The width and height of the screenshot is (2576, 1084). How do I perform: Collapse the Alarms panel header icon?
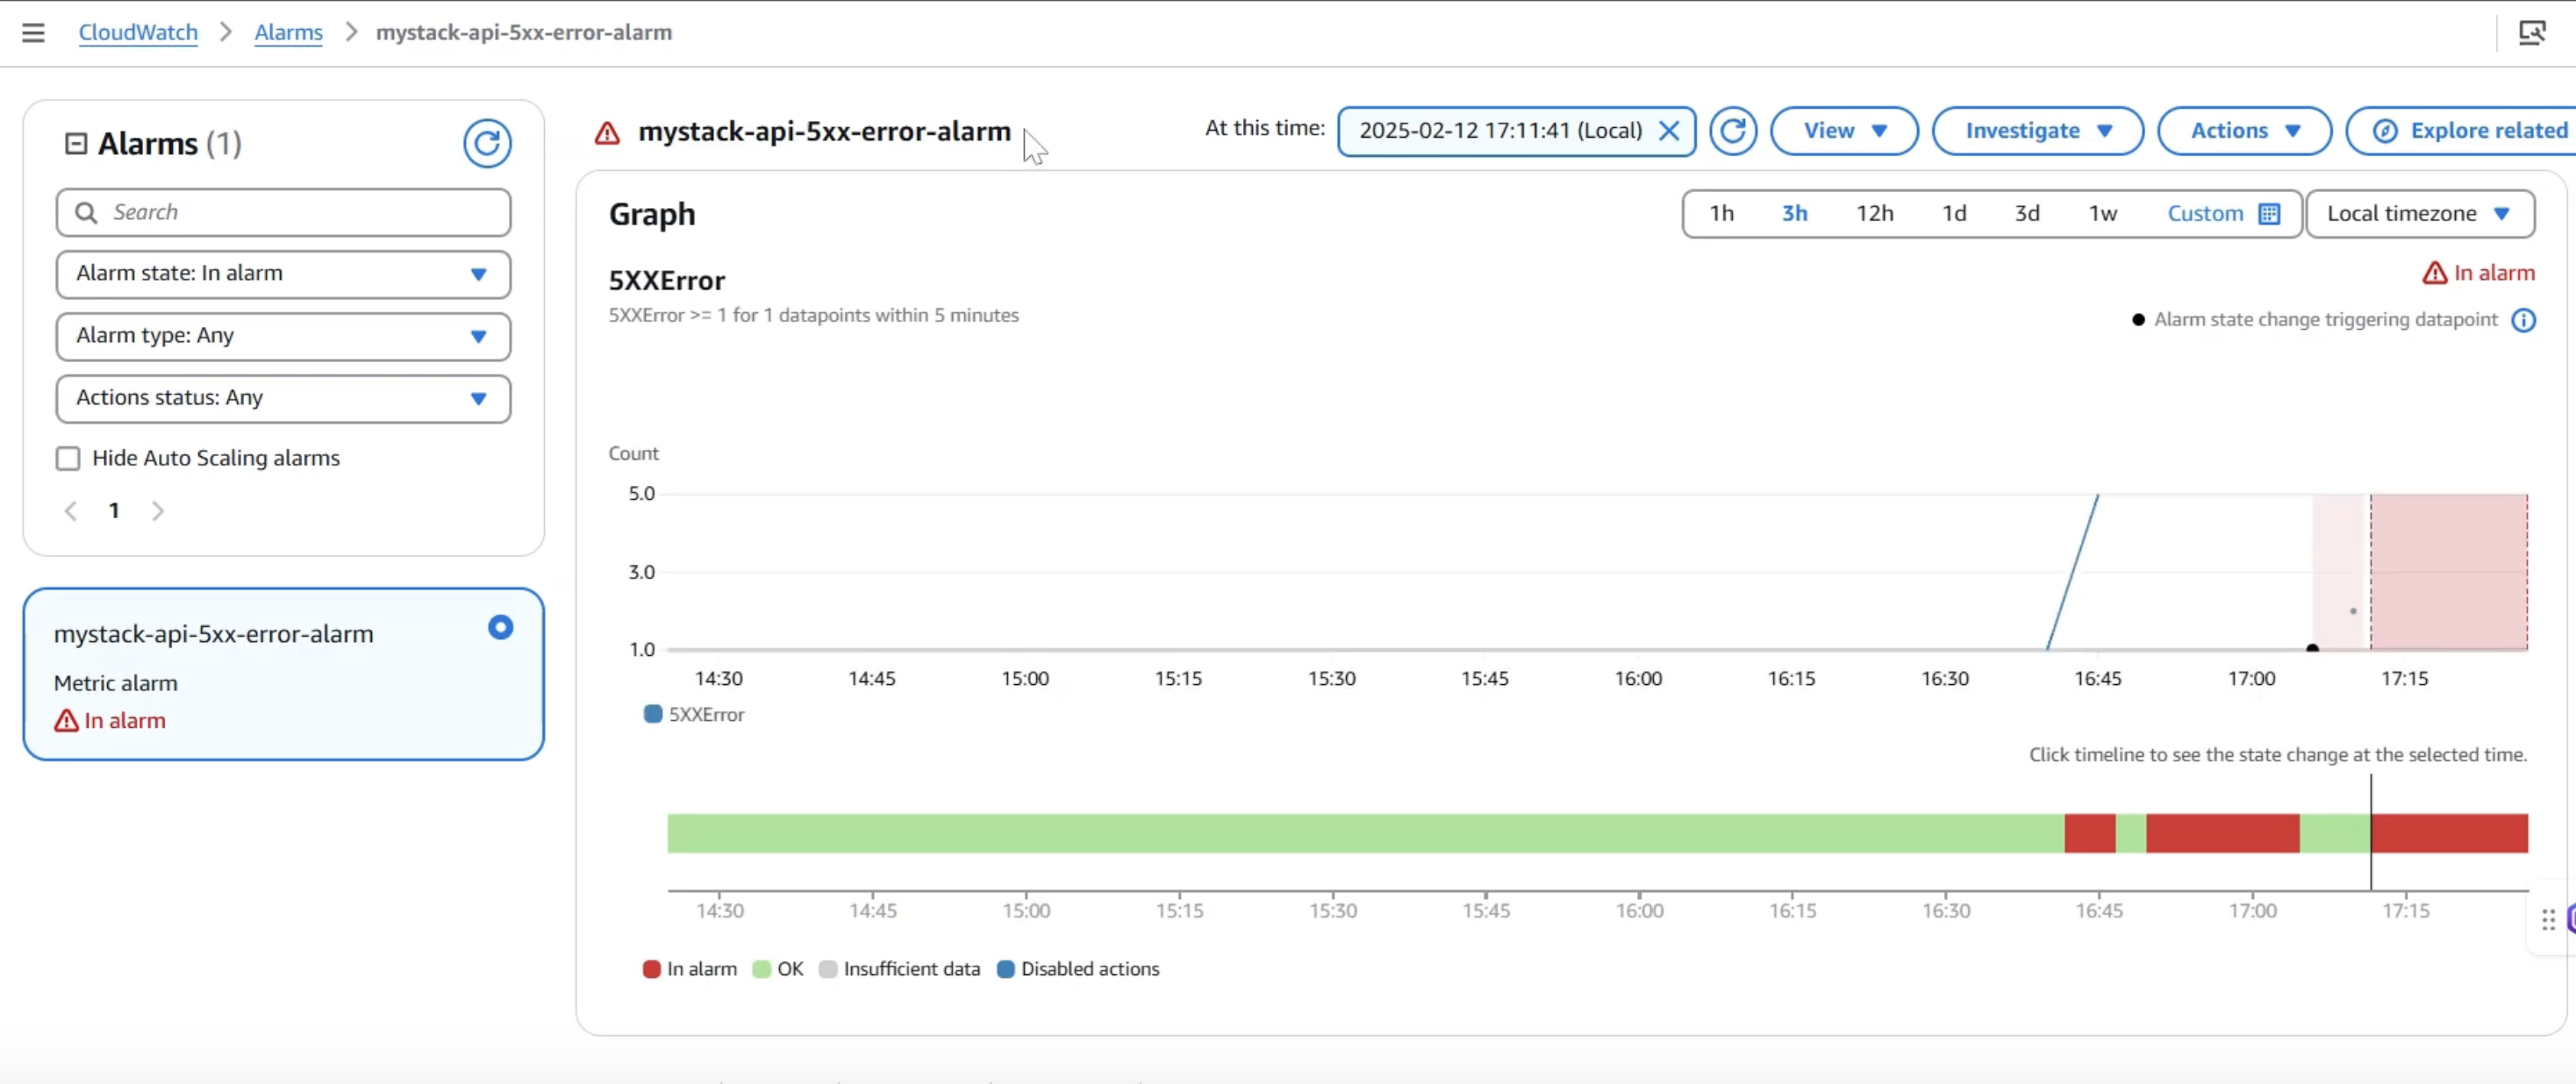click(x=76, y=143)
